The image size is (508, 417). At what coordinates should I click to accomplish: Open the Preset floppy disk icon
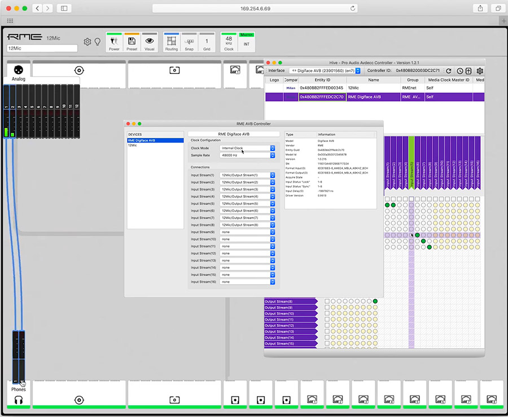[x=132, y=42]
